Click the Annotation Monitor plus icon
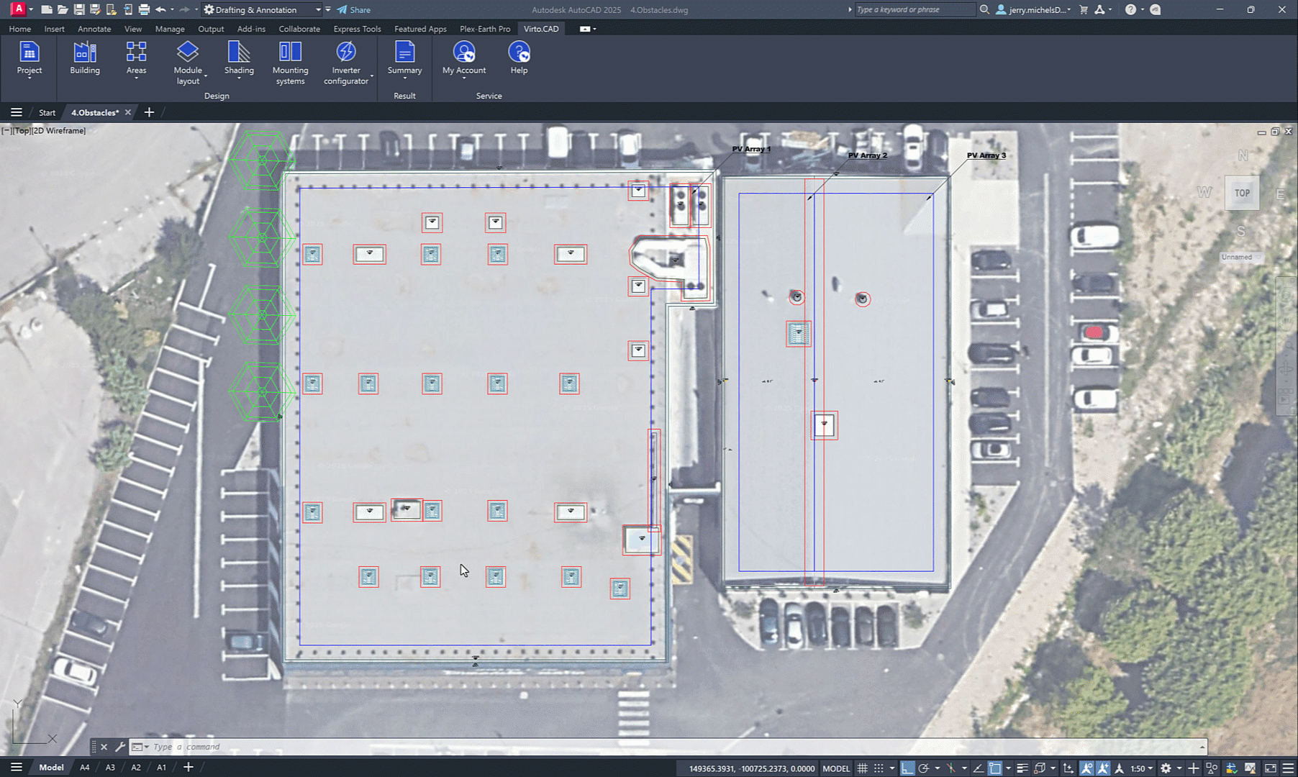 tap(1194, 768)
